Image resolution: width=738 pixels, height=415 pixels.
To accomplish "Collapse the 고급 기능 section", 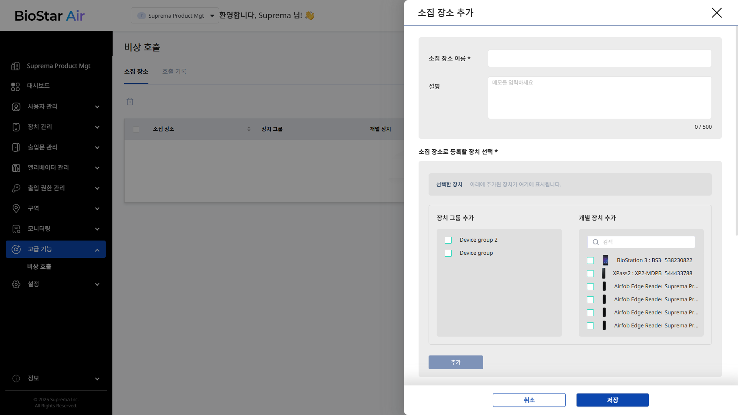I will coord(97,250).
